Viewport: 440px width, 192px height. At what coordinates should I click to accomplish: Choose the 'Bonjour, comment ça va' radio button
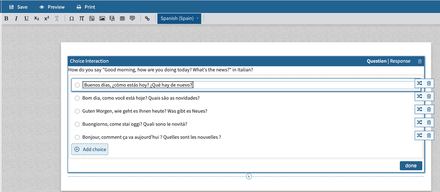77,137
